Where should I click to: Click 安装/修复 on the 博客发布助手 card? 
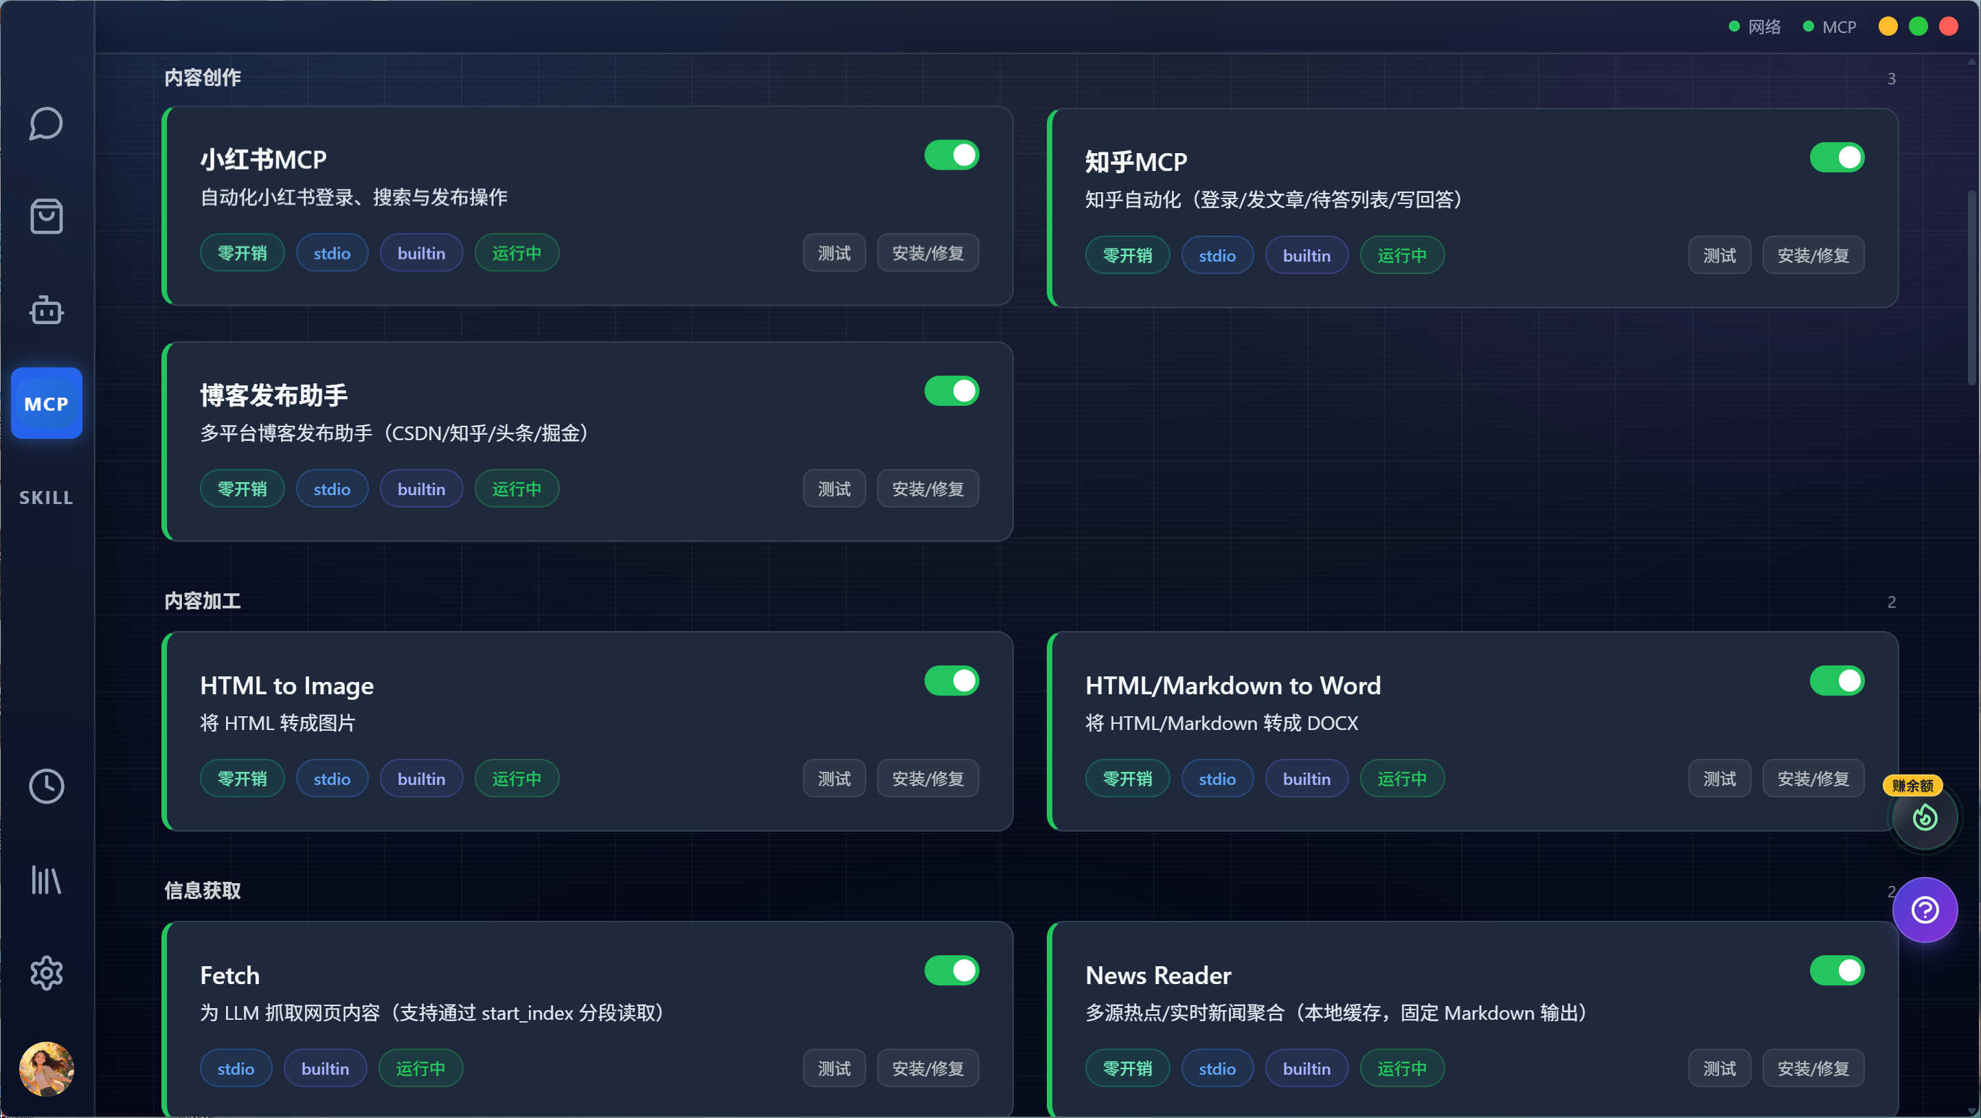click(927, 489)
